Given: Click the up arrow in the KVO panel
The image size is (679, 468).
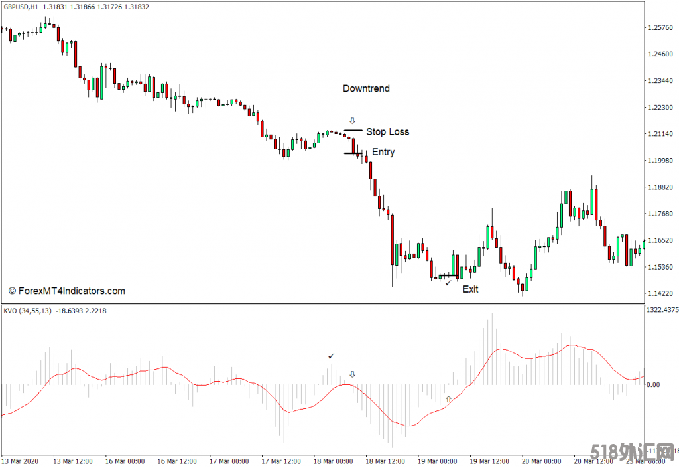Looking at the screenshot, I should tap(448, 399).
